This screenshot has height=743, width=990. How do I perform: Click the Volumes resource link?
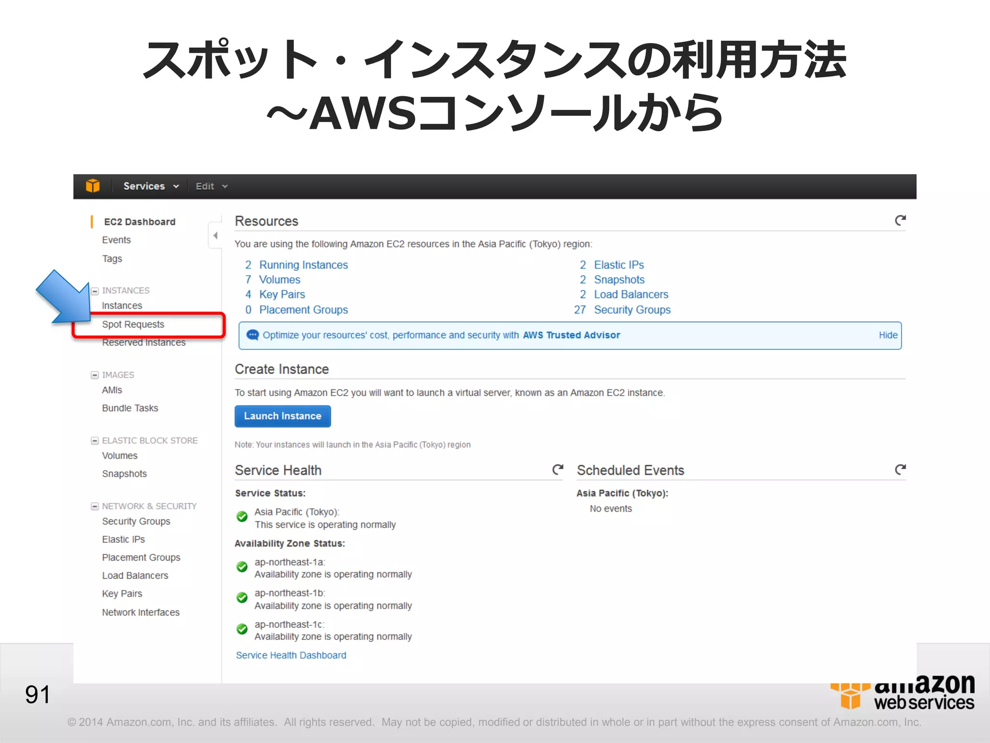[280, 280]
